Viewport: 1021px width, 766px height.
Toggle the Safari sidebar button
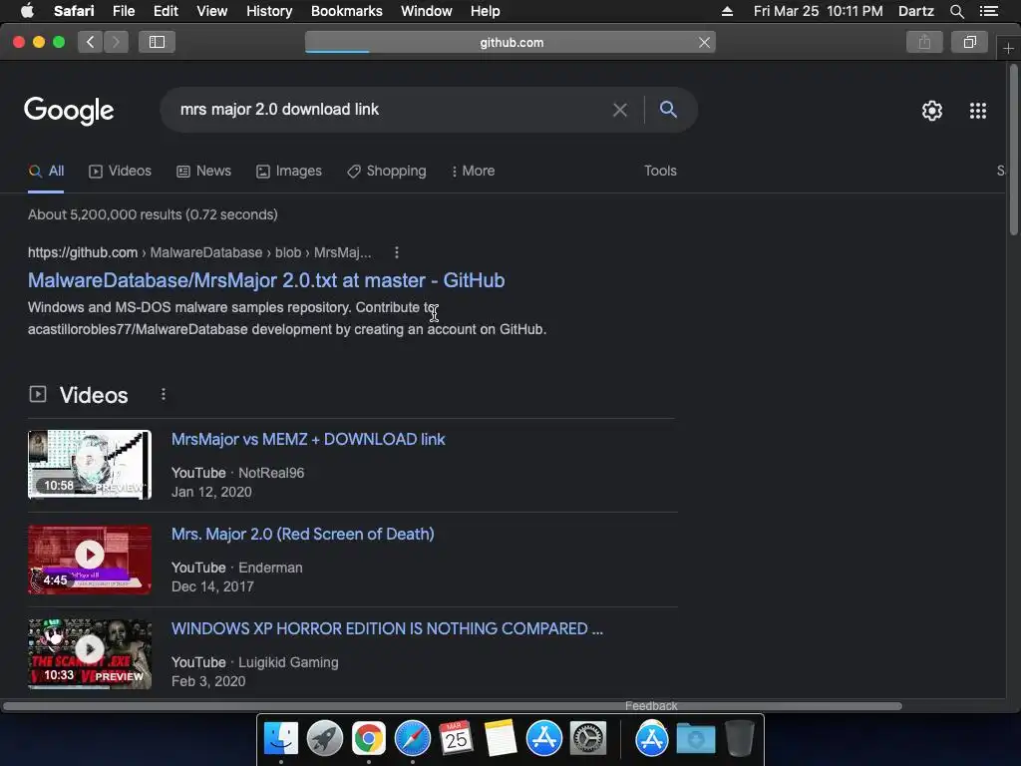click(x=157, y=42)
